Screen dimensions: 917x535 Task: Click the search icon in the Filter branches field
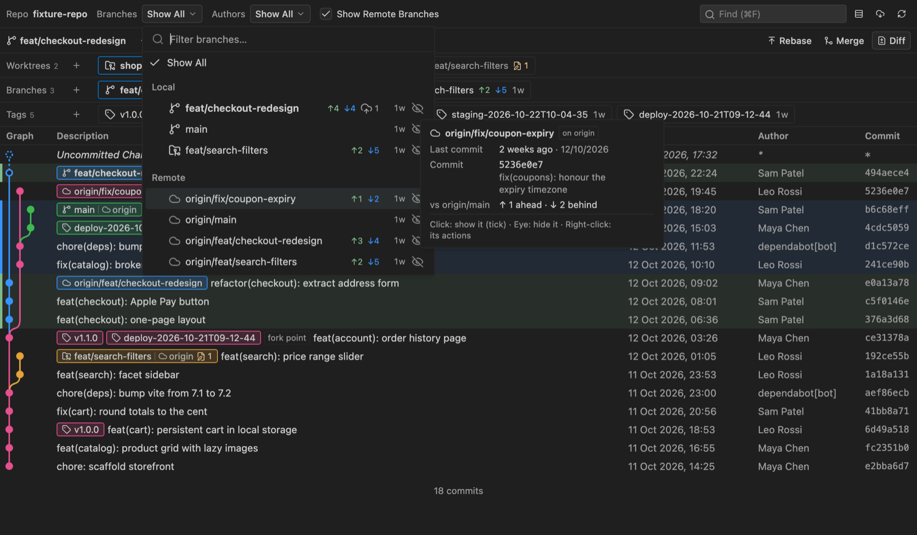point(158,40)
